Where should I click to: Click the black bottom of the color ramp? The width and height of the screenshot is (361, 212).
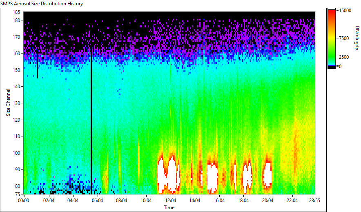click(332, 67)
